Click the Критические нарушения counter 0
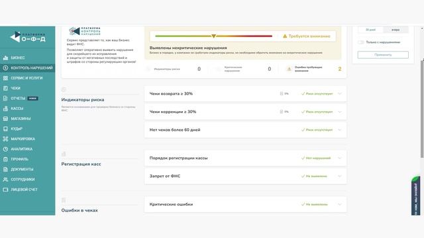The height and width of the screenshot is (238, 424). point(270,69)
